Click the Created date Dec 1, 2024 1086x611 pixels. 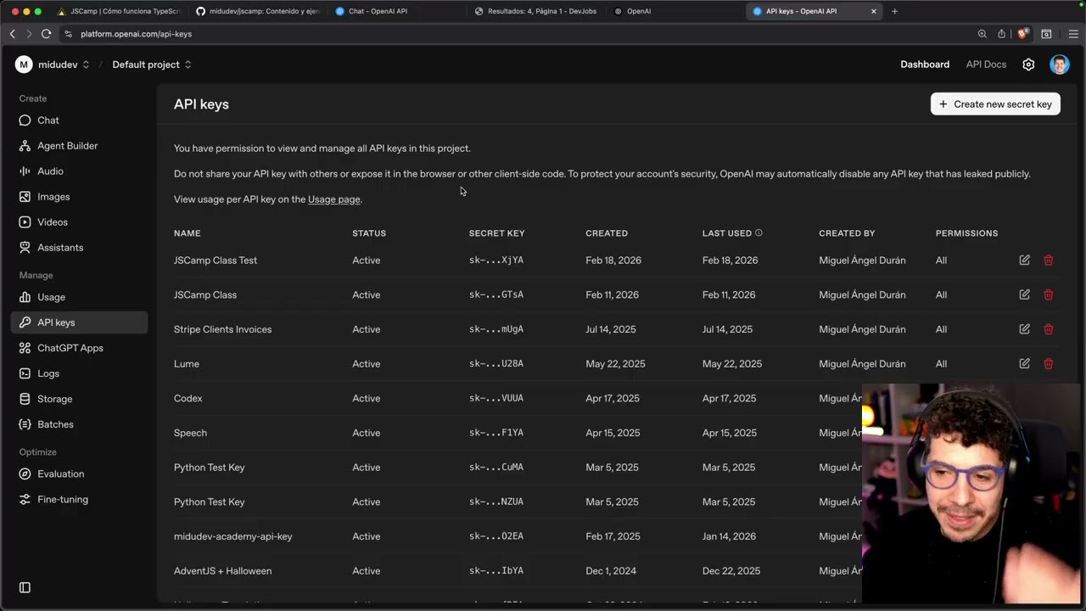611,571
